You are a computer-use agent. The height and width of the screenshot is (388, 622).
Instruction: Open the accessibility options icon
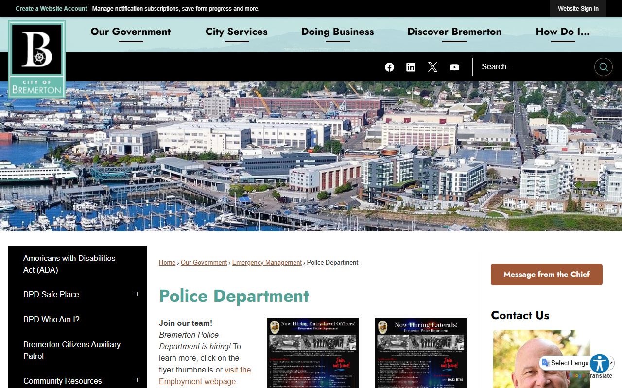600,363
